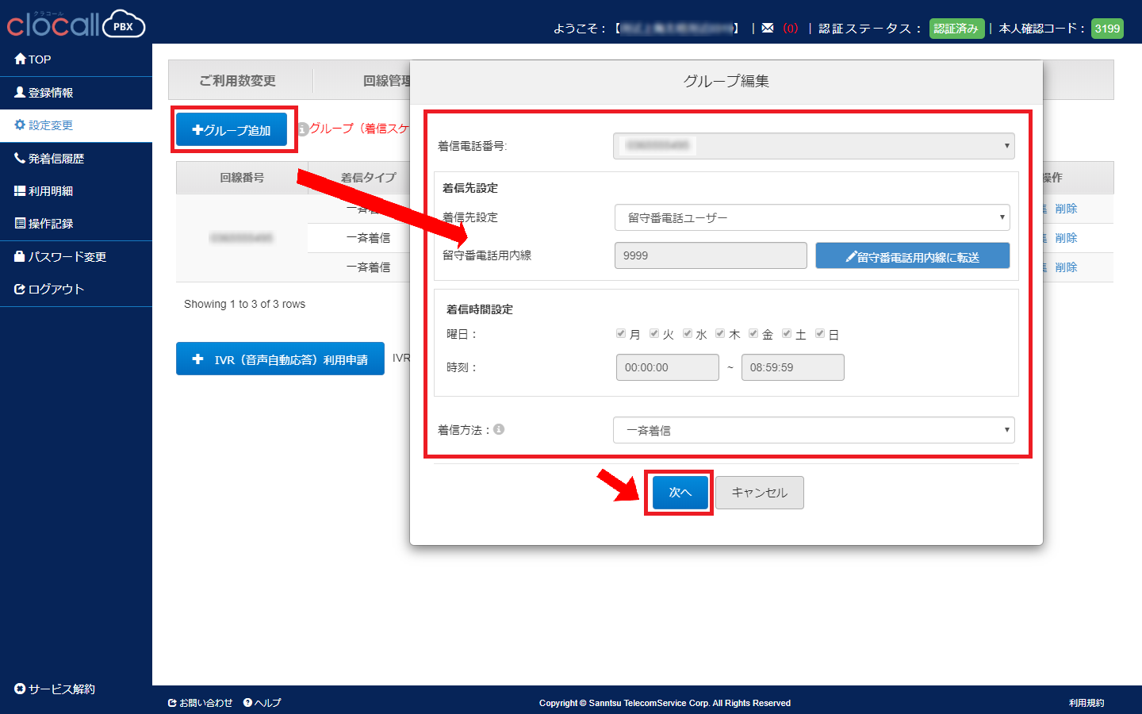Open the 着信先設定 dropdown showing 留守番電話ユーザー
This screenshot has height=714, width=1142.
(812, 217)
